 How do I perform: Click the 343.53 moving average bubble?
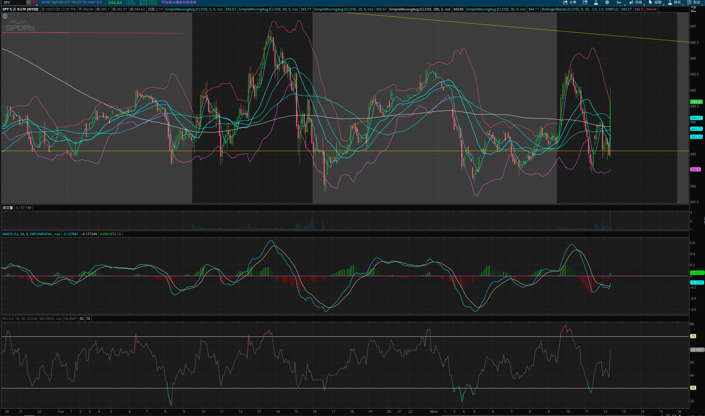pyautogui.click(x=696, y=137)
